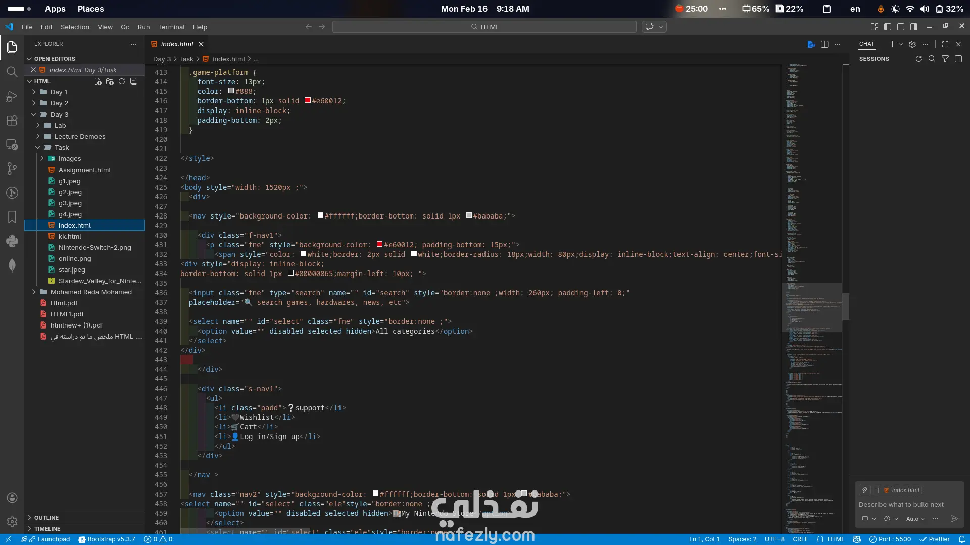This screenshot has height=545, width=970.
Task: Open Run and Debug view
Action: (x=12, y=96)
